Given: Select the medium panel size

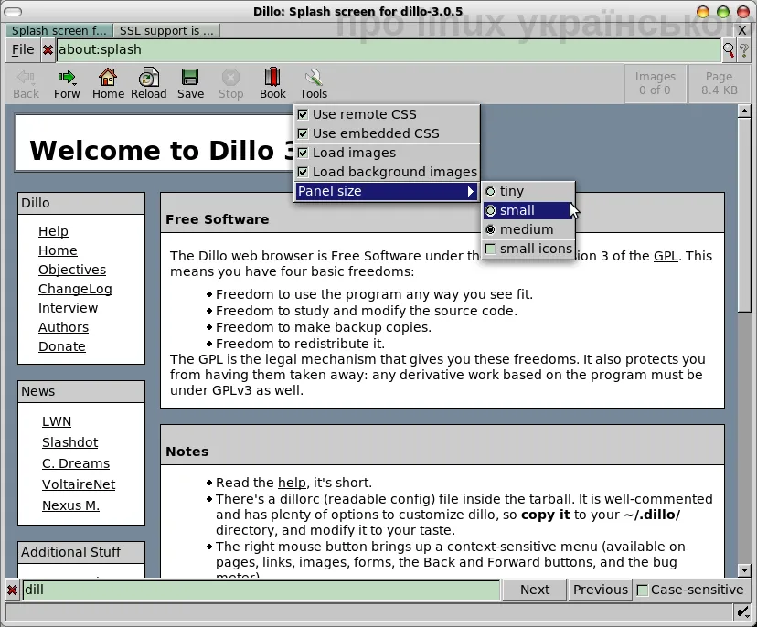Looking at the screenshot, I should (x=528, y=229).
